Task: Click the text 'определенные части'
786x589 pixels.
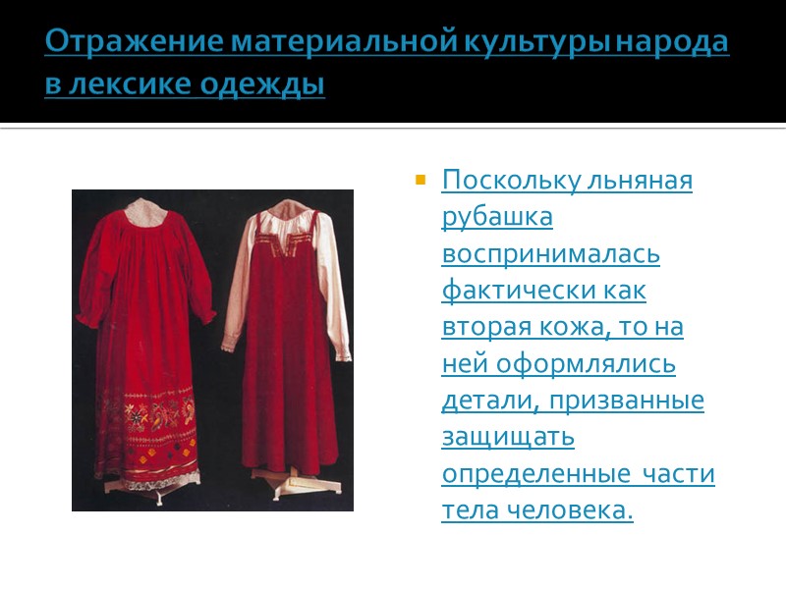Action: [x=578, y=474]
